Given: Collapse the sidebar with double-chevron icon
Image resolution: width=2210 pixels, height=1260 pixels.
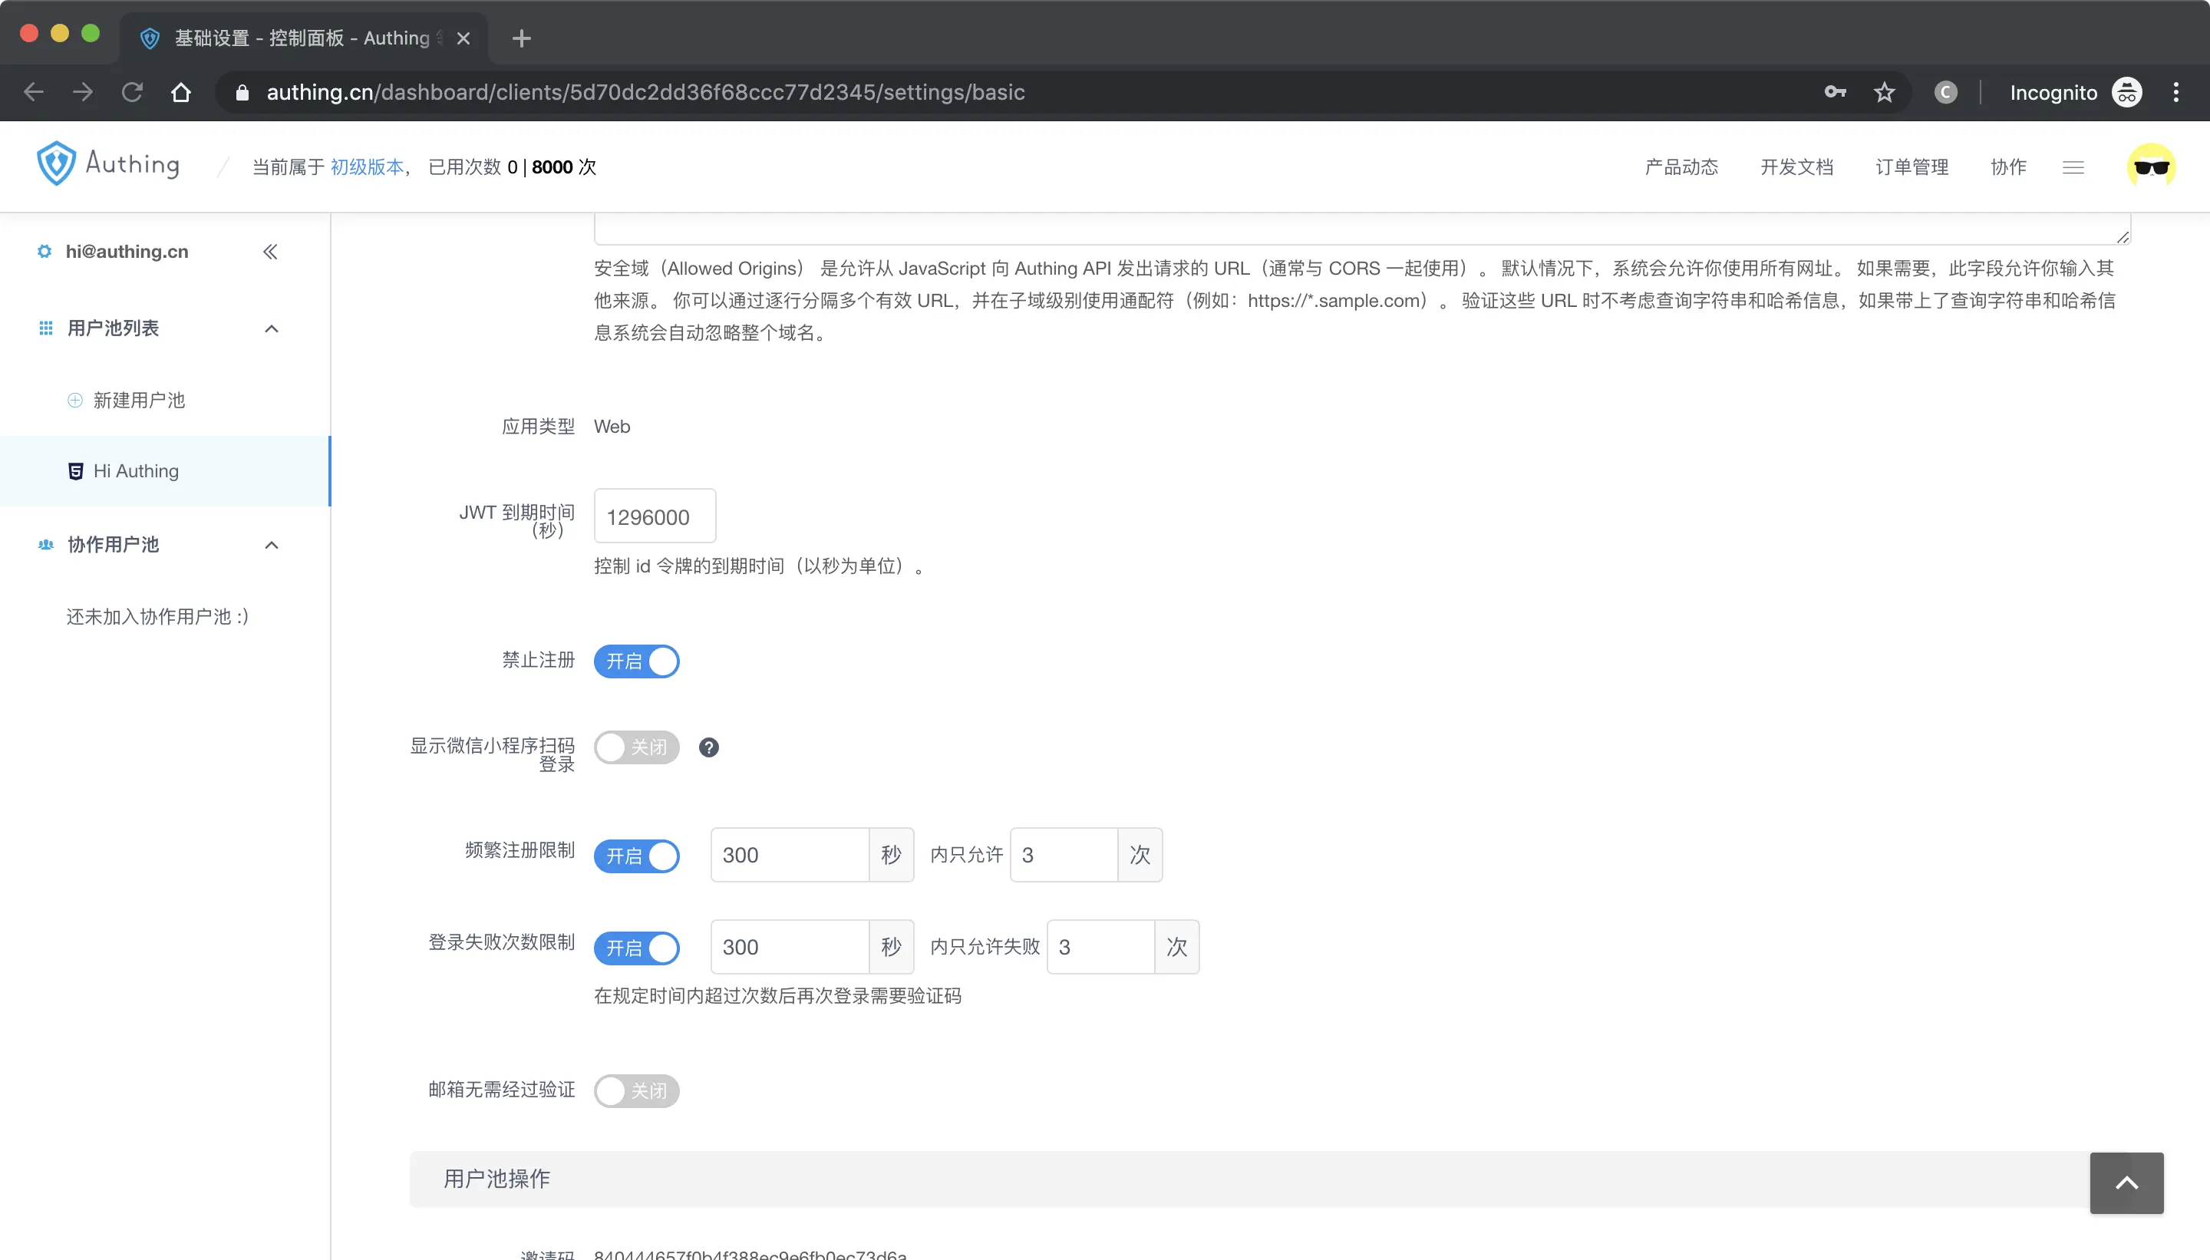Looking at the screenshot, I should 270,252.
